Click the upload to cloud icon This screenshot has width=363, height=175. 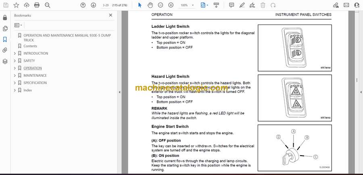[27, 5]
